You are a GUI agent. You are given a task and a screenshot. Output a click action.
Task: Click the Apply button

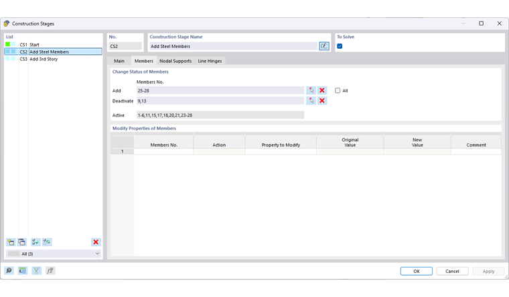(488, 271)
